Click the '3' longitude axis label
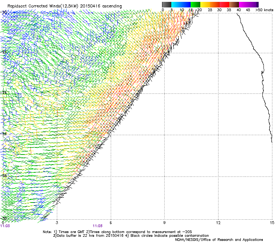 (57, 223)
